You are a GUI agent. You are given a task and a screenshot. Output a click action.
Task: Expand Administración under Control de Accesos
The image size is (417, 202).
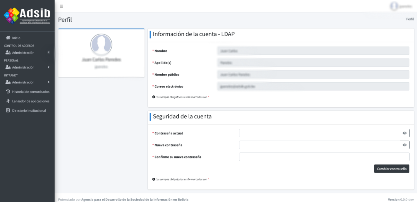tap(27, 53)
